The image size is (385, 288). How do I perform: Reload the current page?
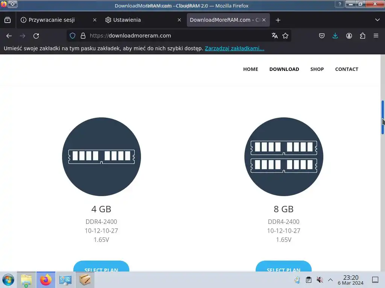[36, 36]
